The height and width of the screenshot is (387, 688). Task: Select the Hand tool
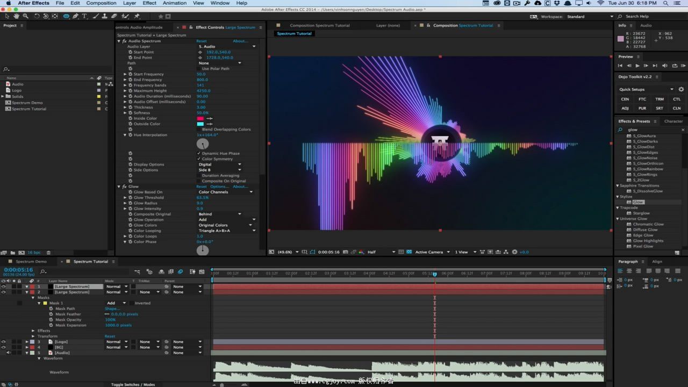[16, 16]
